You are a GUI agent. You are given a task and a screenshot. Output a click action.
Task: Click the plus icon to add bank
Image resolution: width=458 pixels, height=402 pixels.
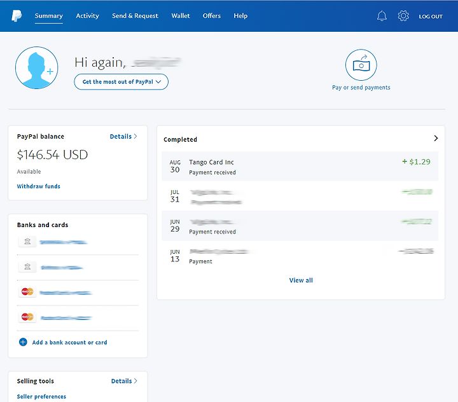click(23, 342)
